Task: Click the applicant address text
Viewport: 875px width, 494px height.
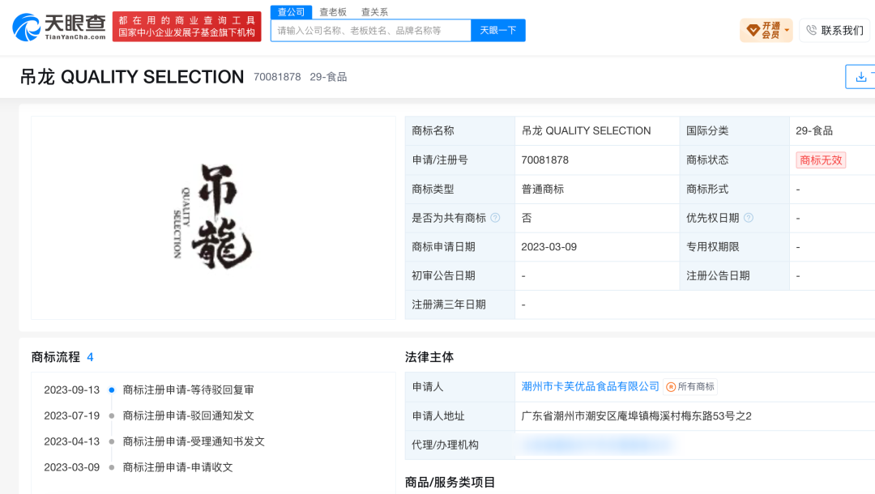Action: [x=636, y=416]
